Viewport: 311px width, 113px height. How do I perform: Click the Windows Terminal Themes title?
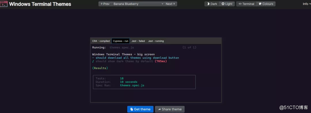[40, 4]
